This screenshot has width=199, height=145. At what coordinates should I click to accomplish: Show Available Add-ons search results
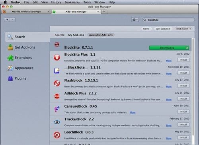[101, 35]
